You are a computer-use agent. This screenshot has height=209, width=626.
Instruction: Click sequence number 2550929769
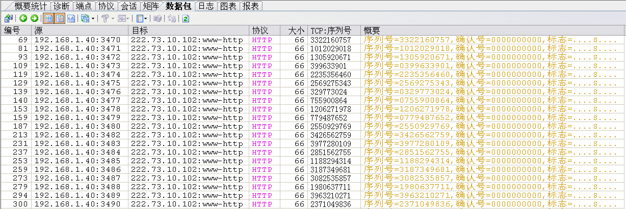(331, 126)
